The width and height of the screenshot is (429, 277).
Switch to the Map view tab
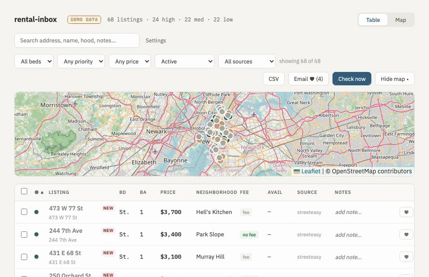click(400, 20)
